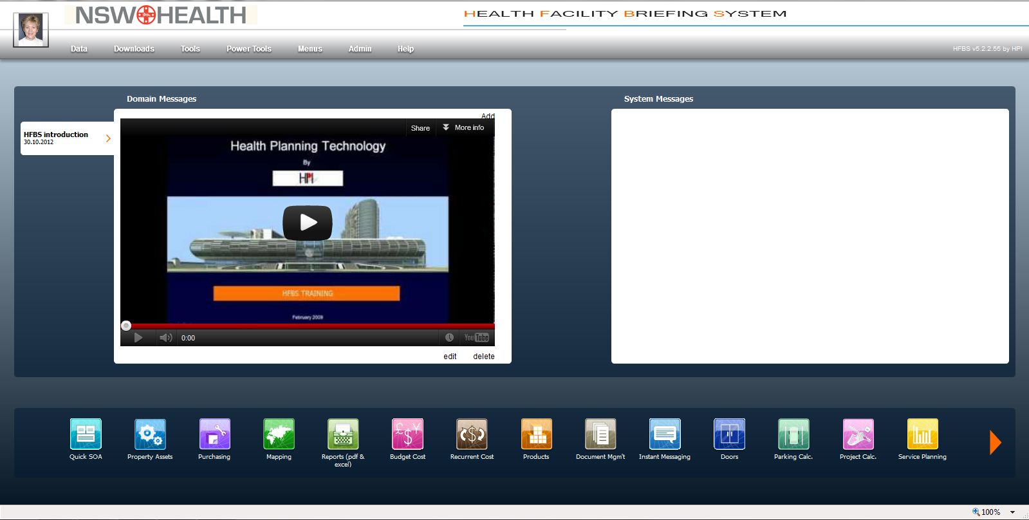Open the Tools menu
This screenshot has width=1029, height=520.
190,49
